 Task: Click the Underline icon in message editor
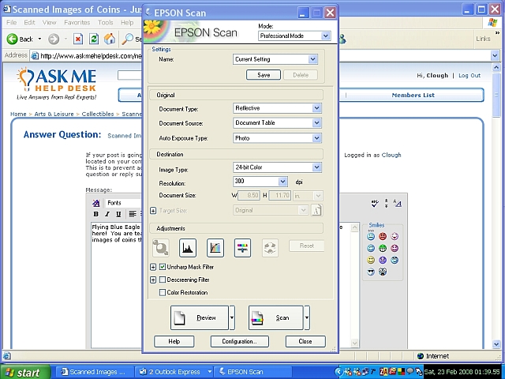click(118, 214)
